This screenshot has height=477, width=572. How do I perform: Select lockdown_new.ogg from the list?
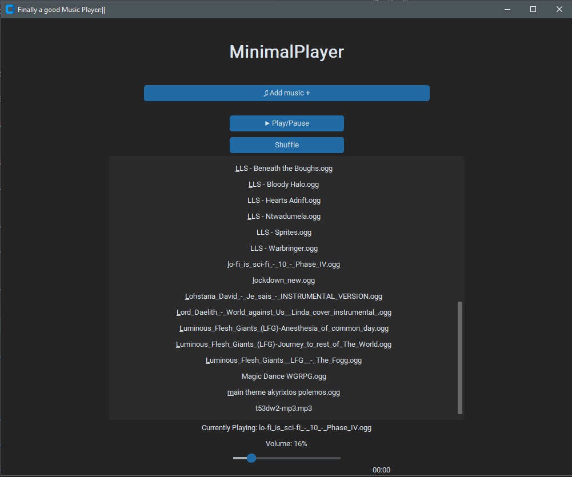pyautogui.click(x=283, y=280)
